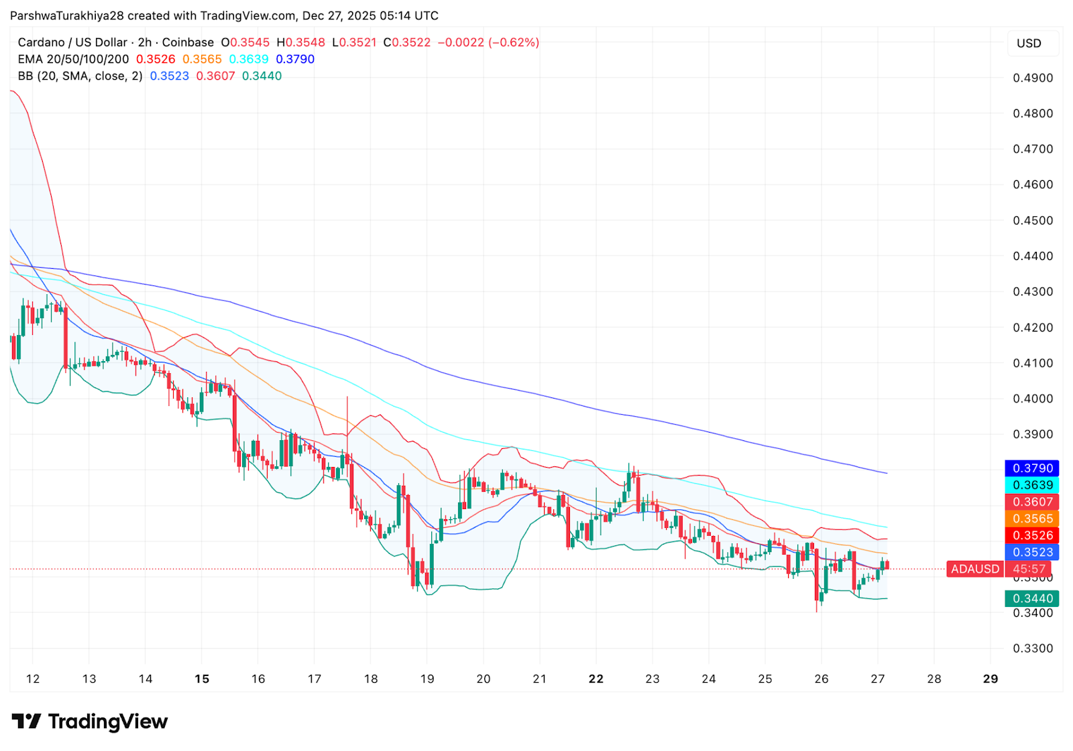Viewport: 1073px width, 751px height.
Task: Click the orange 0.3565 price tag
Action: [1032, 519]
